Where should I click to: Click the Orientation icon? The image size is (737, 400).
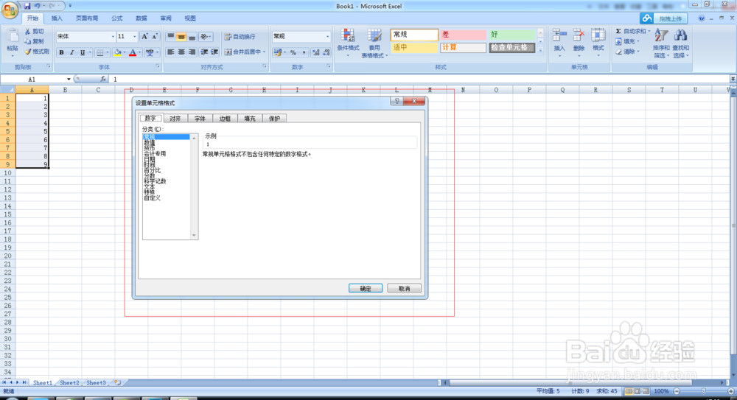[x=205, y=37]
